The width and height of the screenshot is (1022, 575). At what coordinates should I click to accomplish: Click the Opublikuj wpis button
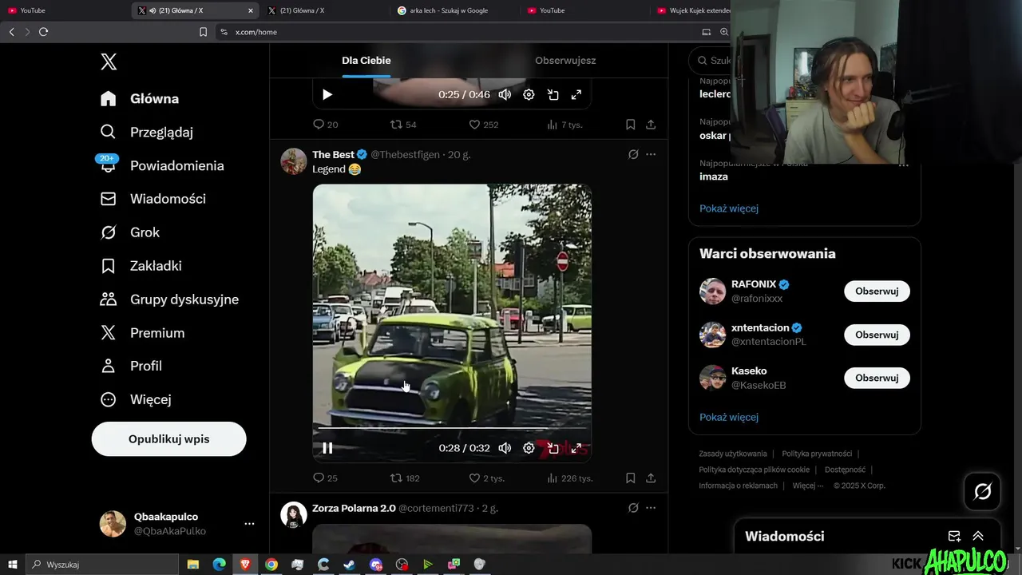[x=168, y=439]
